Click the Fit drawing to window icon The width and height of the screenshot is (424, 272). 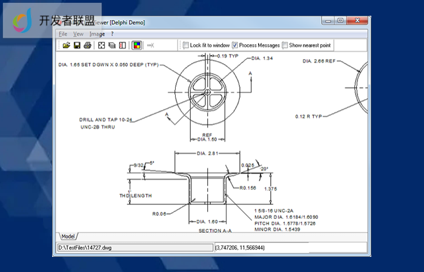(102, 45)
